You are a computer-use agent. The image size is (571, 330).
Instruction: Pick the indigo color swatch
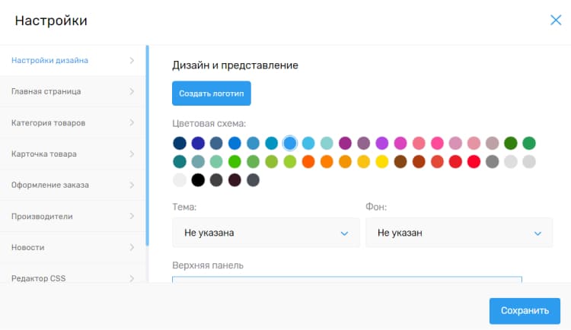click(198, 144)
